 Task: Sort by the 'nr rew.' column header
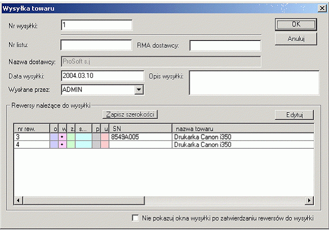click(31, 129)
